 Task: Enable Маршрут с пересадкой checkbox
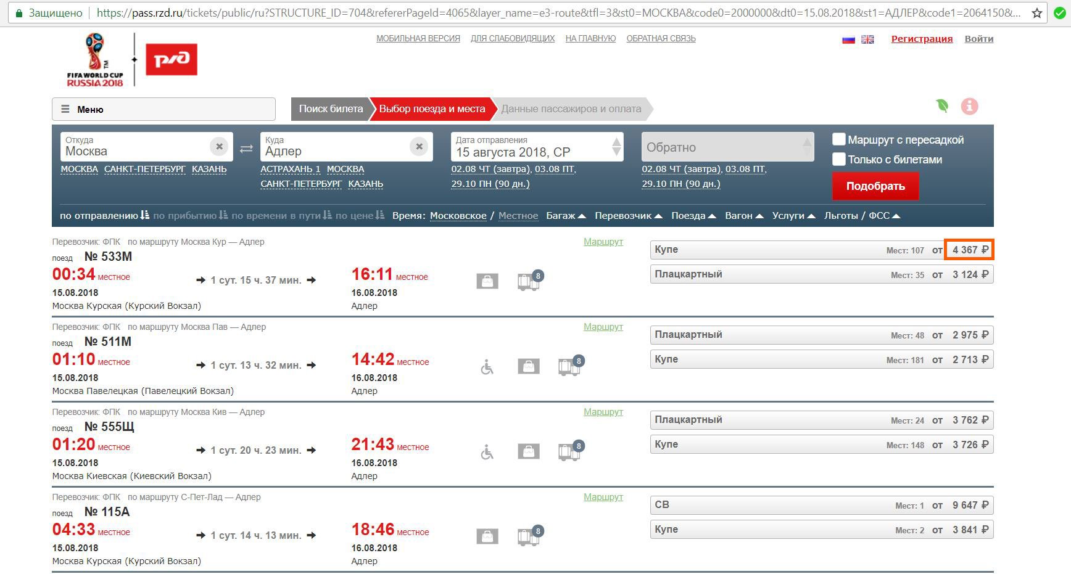point(839,139)
